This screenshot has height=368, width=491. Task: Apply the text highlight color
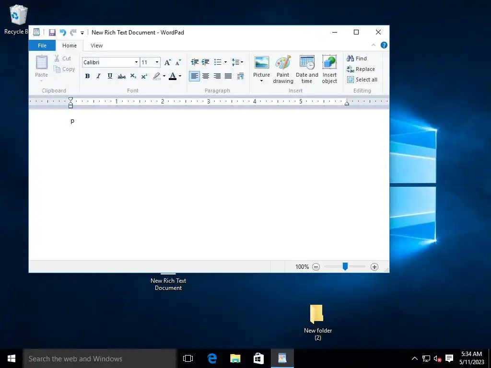point(157,76)
